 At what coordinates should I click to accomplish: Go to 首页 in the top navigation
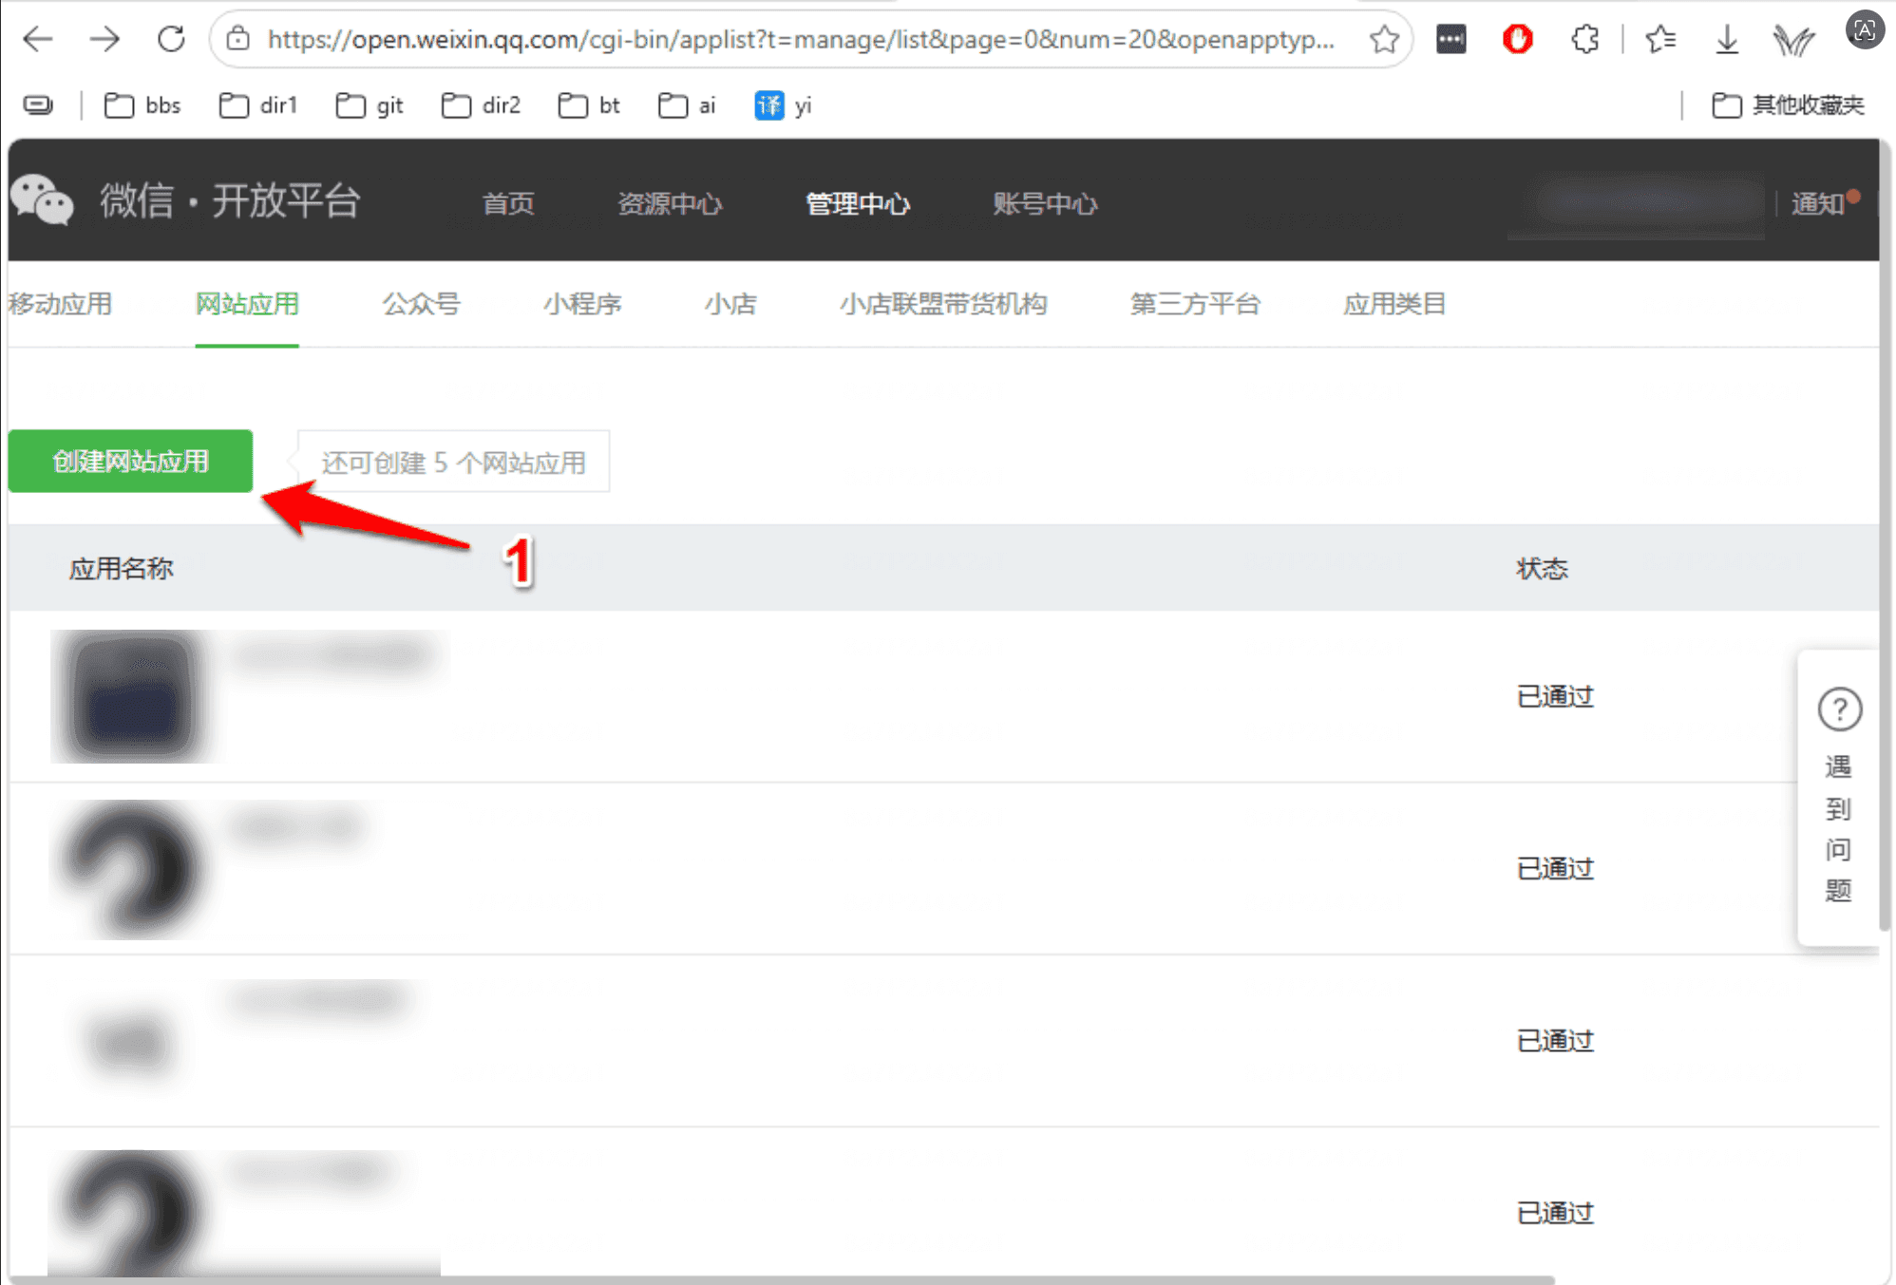[x=508, y=203]
